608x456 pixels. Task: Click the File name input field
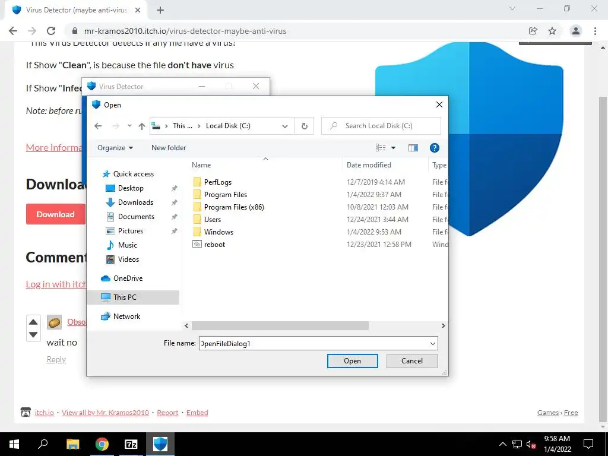[x=313, y=344]
